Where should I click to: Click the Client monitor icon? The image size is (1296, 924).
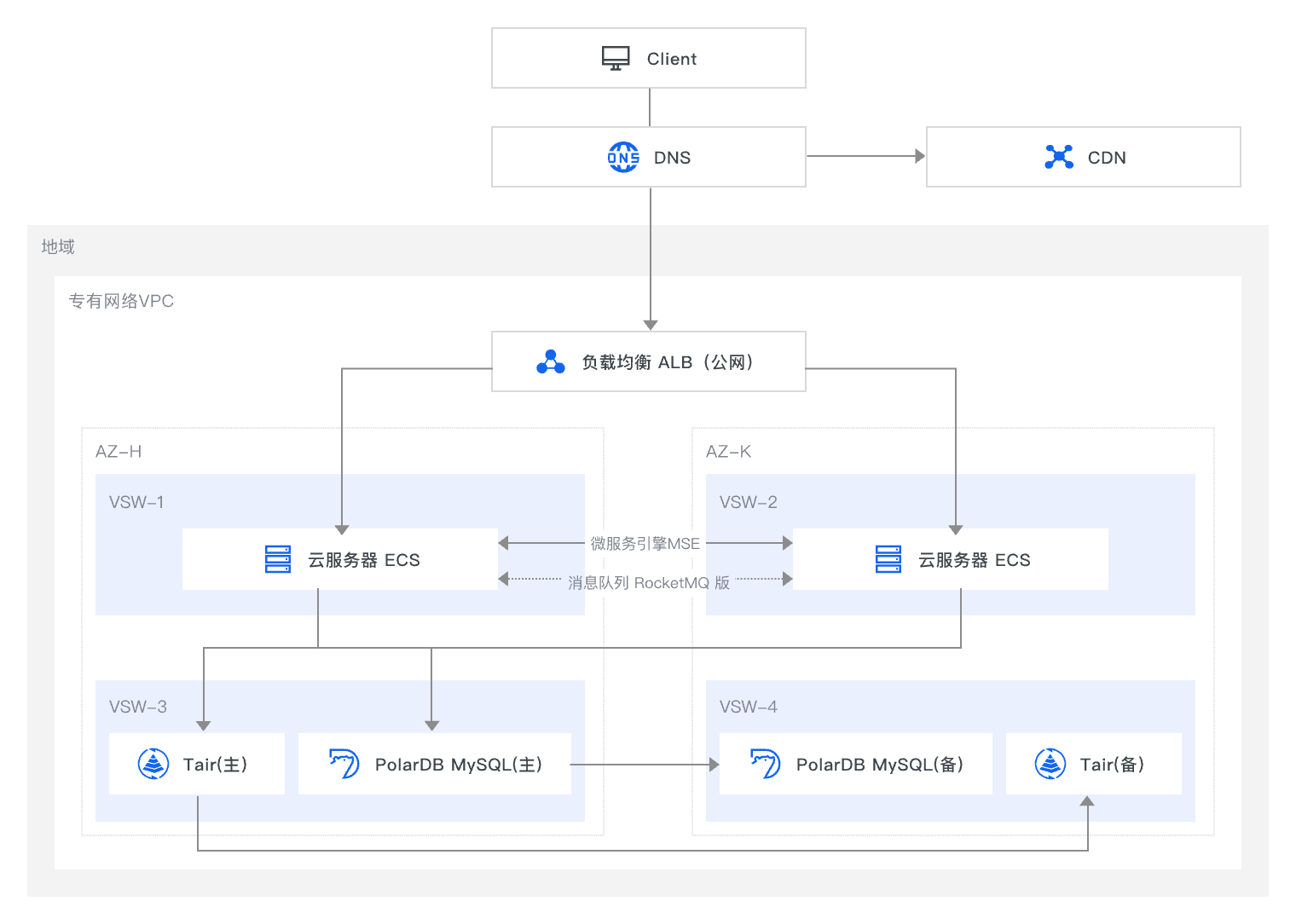[x=616, y=58]
